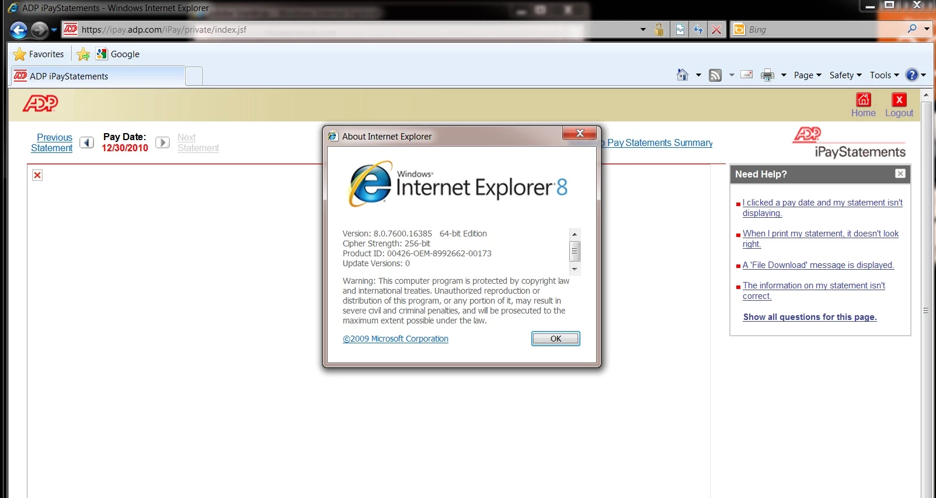
Task: Click the next pay date arrow button
Action: pos(162,142)
